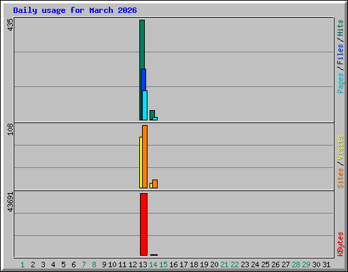
Task: Click the small yellow Visits bar for day 14
Action: pos(151,186)
